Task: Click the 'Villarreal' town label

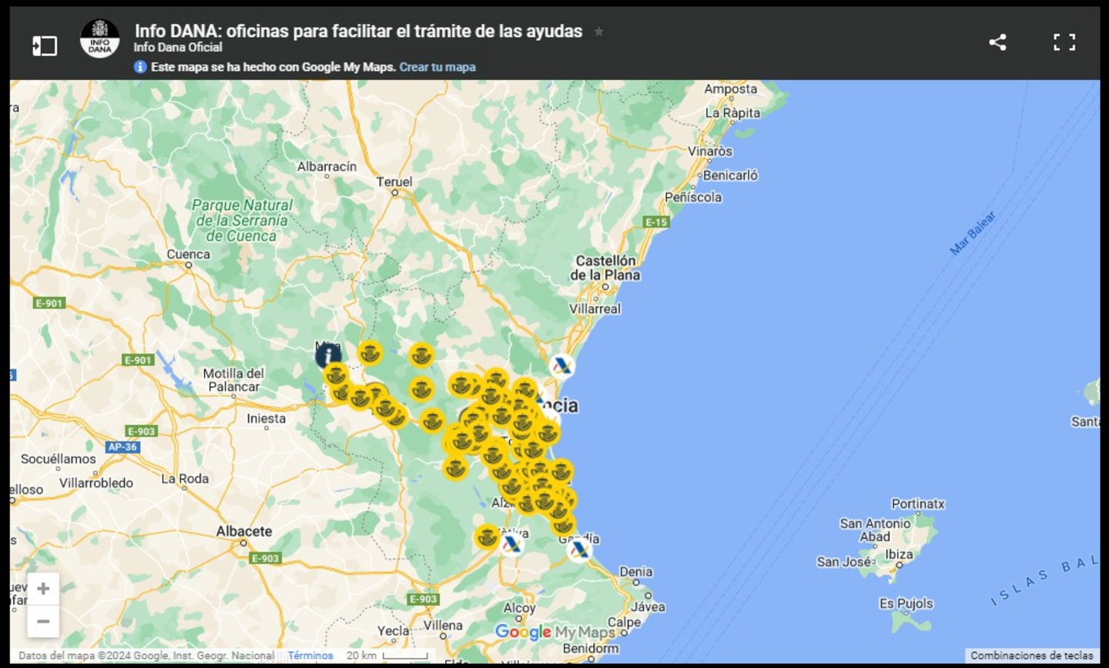Action: (595, 309)
